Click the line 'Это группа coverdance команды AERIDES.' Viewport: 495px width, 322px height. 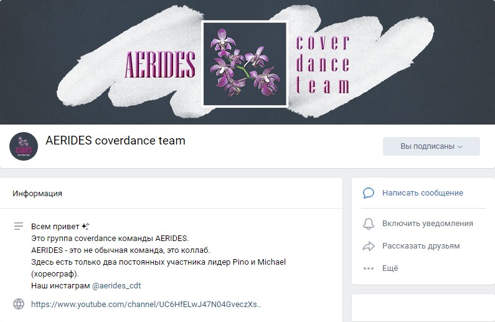pyautogui.click(x=110, y=239)
